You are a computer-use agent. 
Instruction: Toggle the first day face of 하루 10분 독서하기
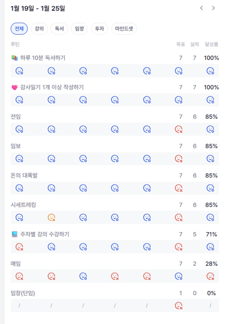pos(19,71)
